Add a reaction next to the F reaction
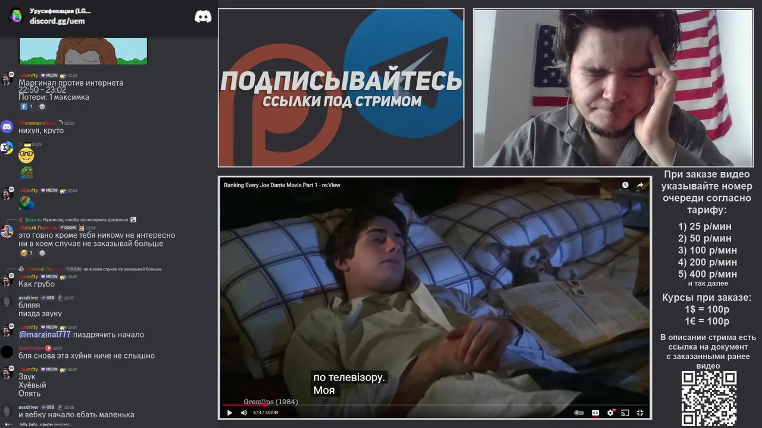 coord(42,106)
